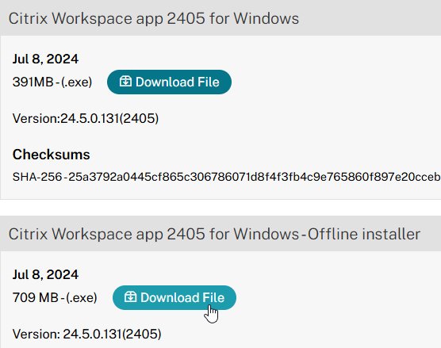This screenshot has width=441, height=348.
Task: Click the Jul 8, 2024 date above 391MB
Action: pos(45,59)
